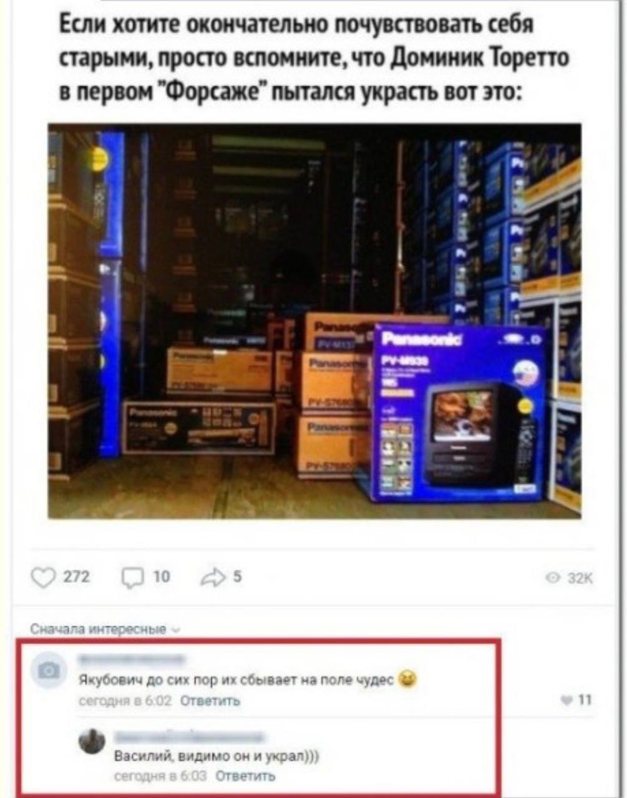Open the first commenter's blurred name
The width and height of the screenshot is (627, 798).
coord(132,660)
